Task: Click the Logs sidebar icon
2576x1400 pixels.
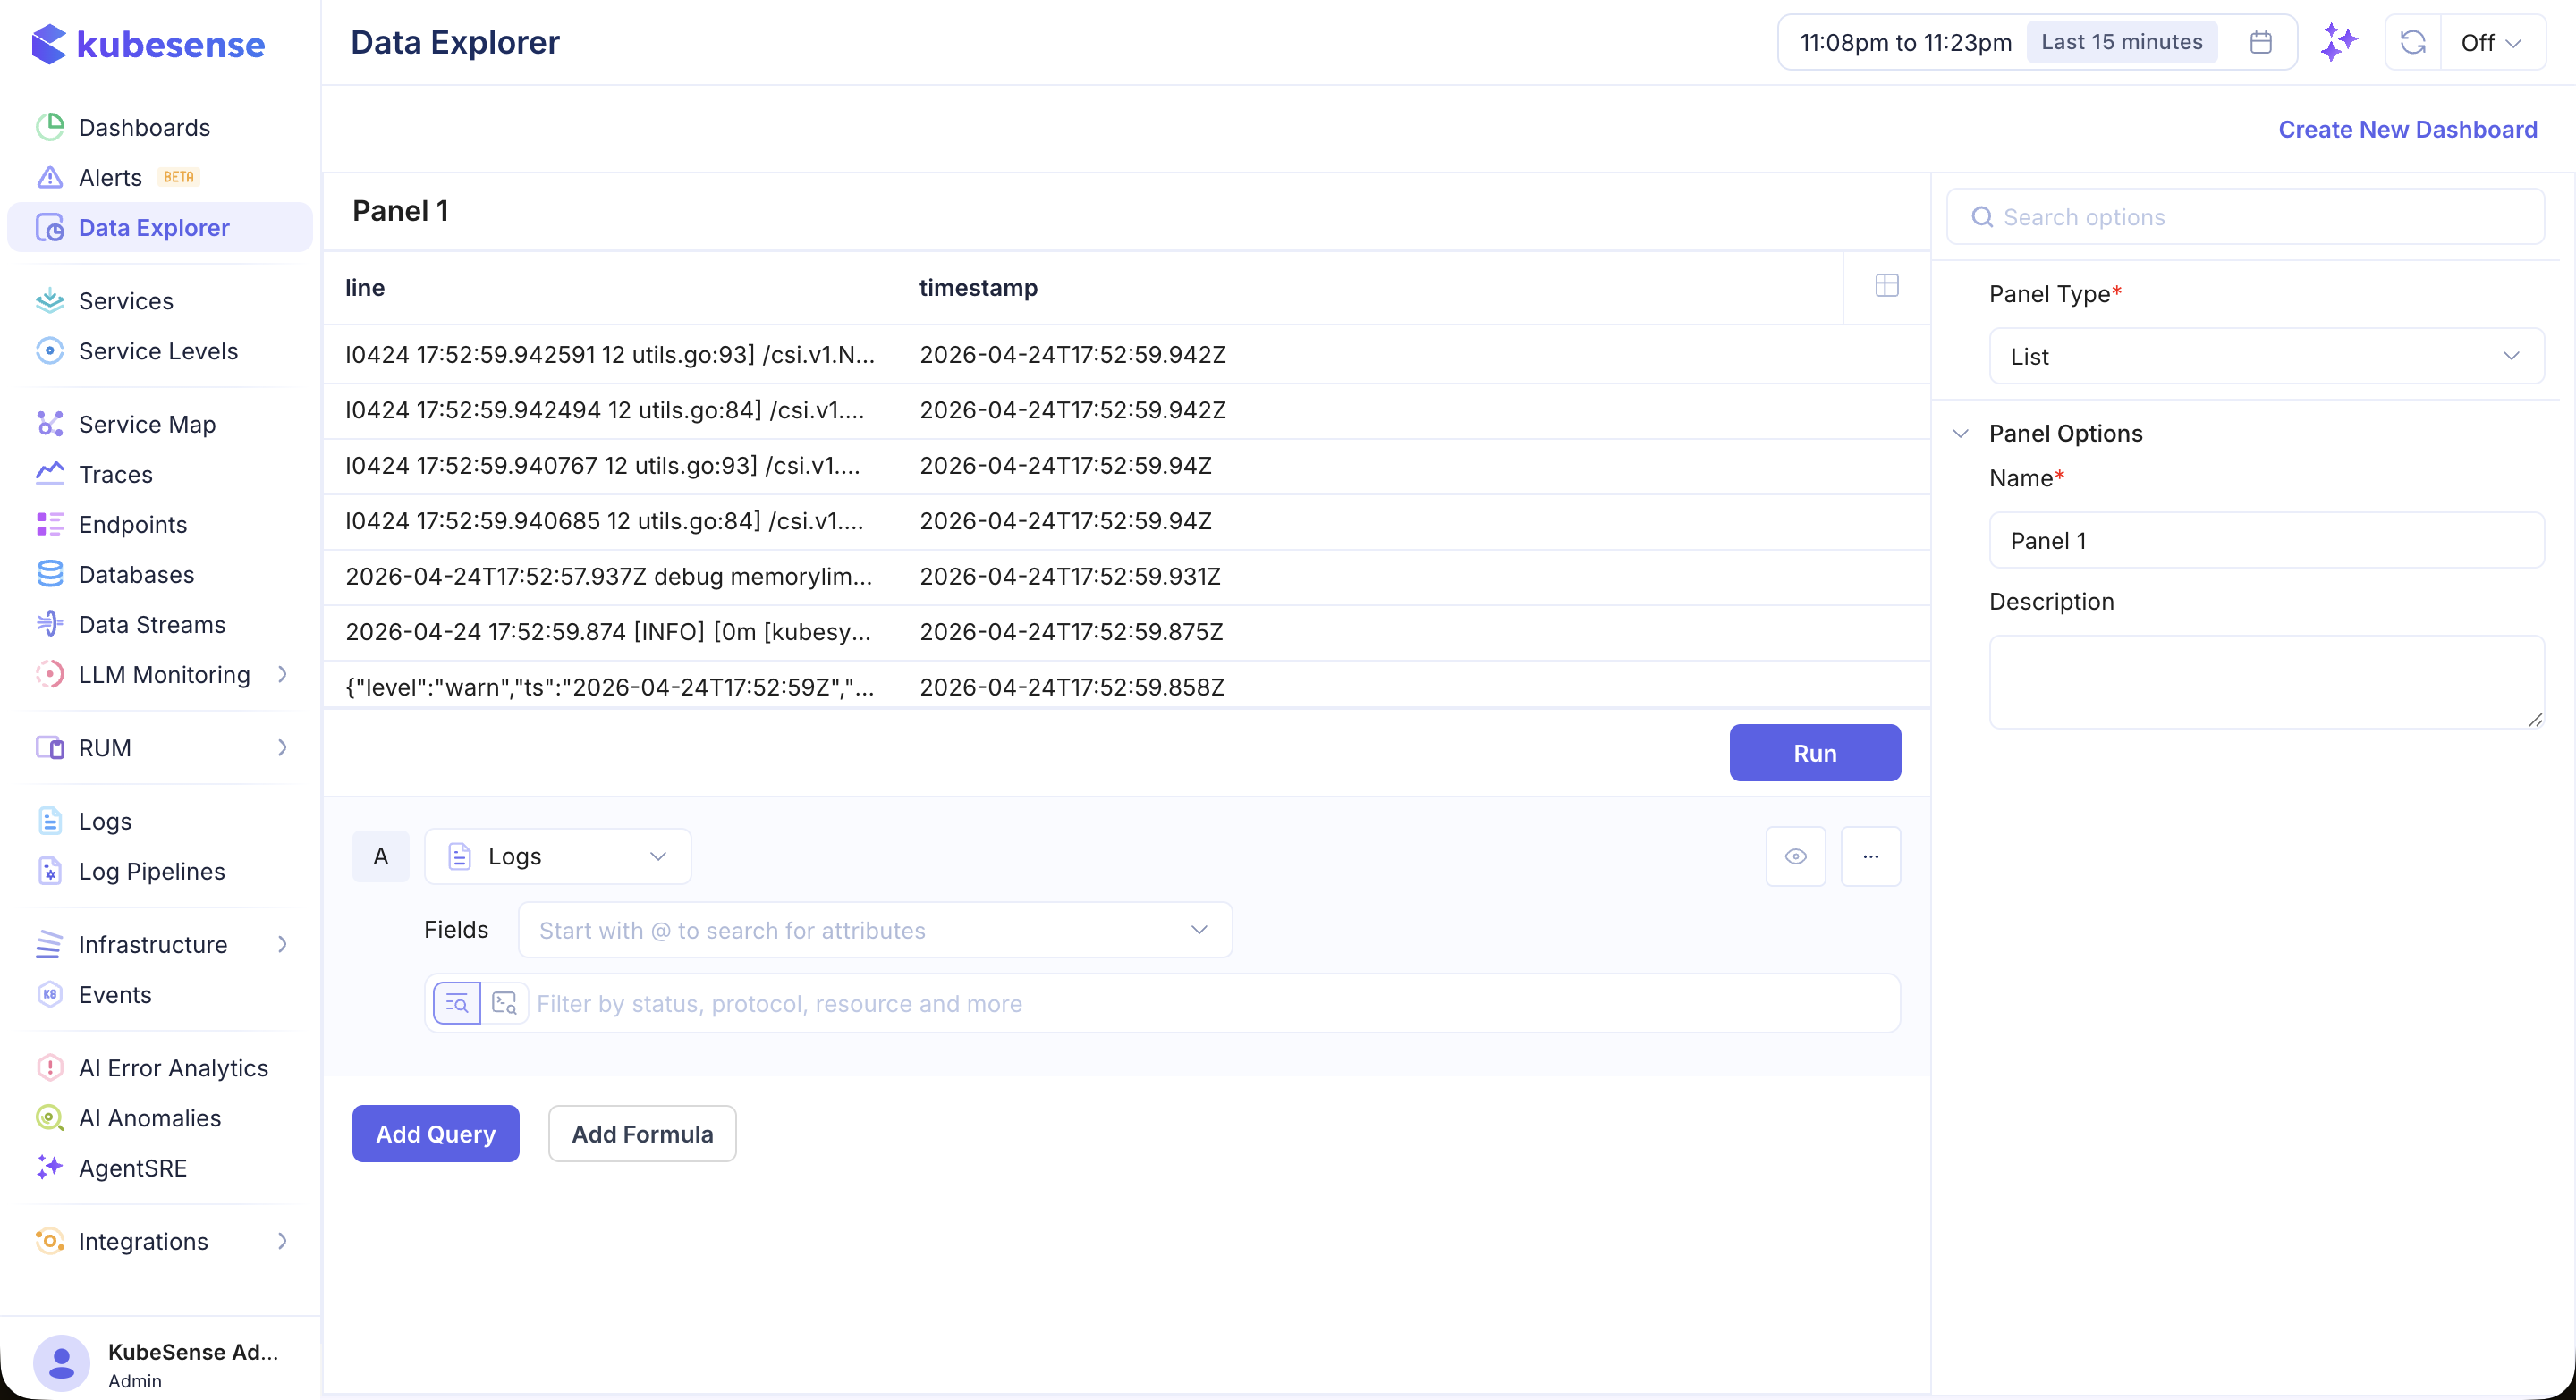Action: click(x=50, y=821)
